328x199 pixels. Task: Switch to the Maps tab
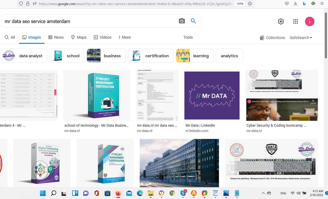[x=78, y=37]
